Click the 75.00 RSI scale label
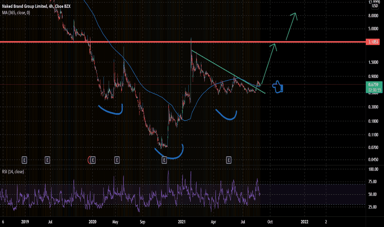Image resolution: width=384 pixels, height=227 pixels. pos(372,182)
